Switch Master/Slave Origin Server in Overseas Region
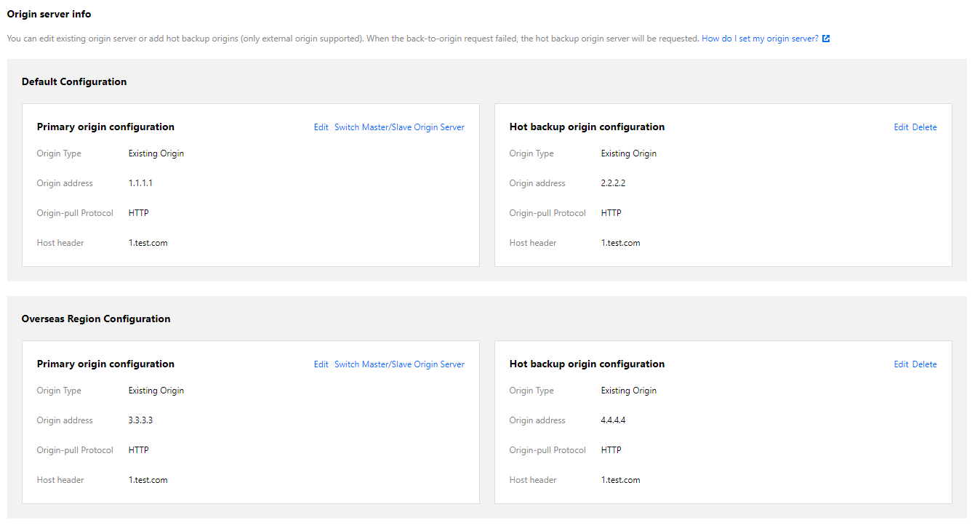The height and width of the screenshot is (528, 975). click(399, 364)
